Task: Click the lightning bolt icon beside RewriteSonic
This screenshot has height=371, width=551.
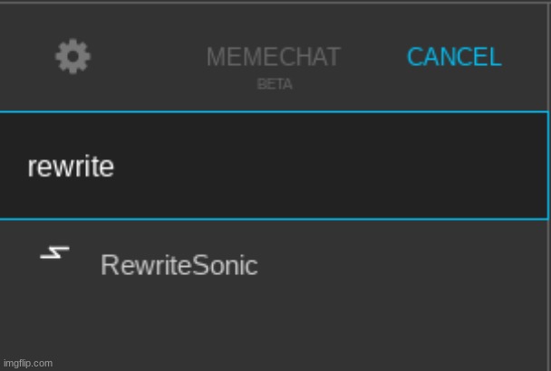Action: point(54,252)
